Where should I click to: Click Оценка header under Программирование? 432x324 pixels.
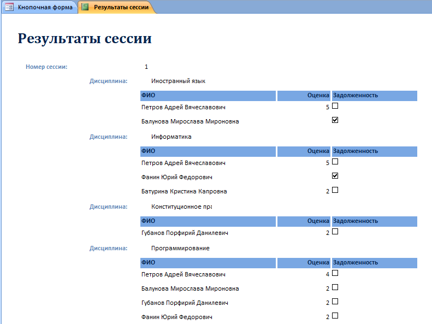304,263
